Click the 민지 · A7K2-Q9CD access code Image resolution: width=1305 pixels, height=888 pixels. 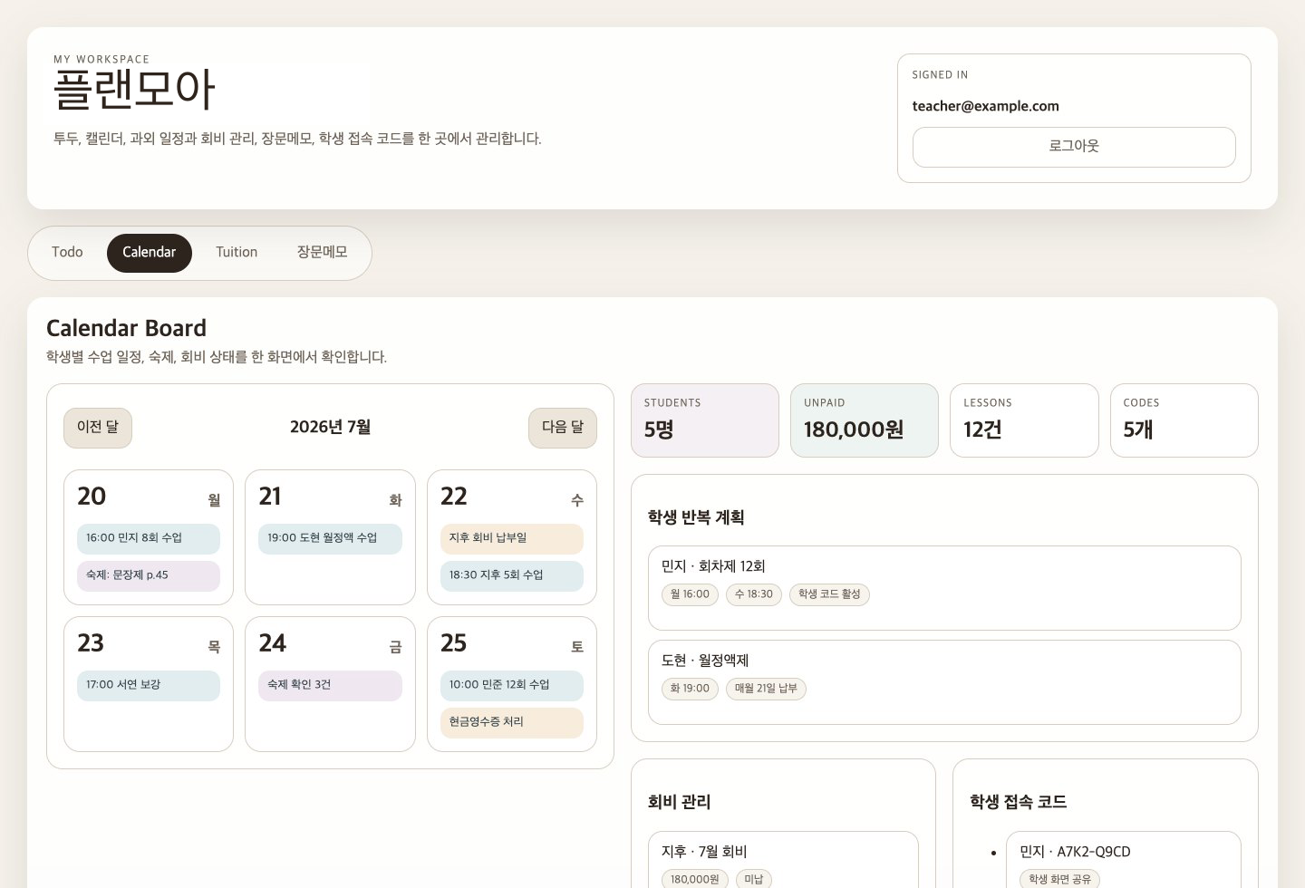pos(1075,852)
